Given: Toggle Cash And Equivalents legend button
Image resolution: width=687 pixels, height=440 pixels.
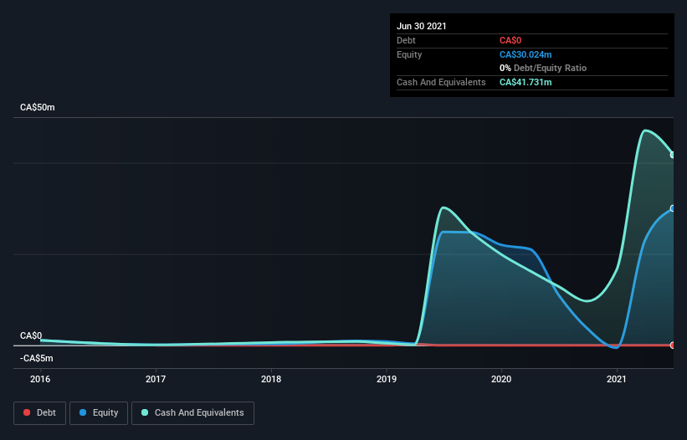Looking at the screenshot, I should point(192,413).
